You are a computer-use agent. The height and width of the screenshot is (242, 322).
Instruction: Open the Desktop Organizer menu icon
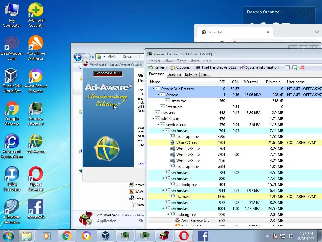tap(303, 12)
